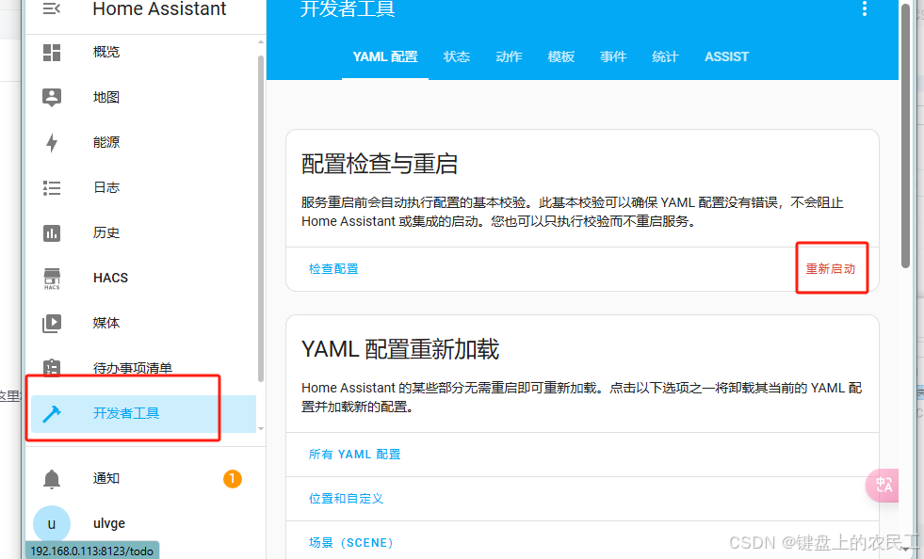This screenshot has height=559, width=924.
Task: Select HACS label in the sidebar
Action: (111, 278)
